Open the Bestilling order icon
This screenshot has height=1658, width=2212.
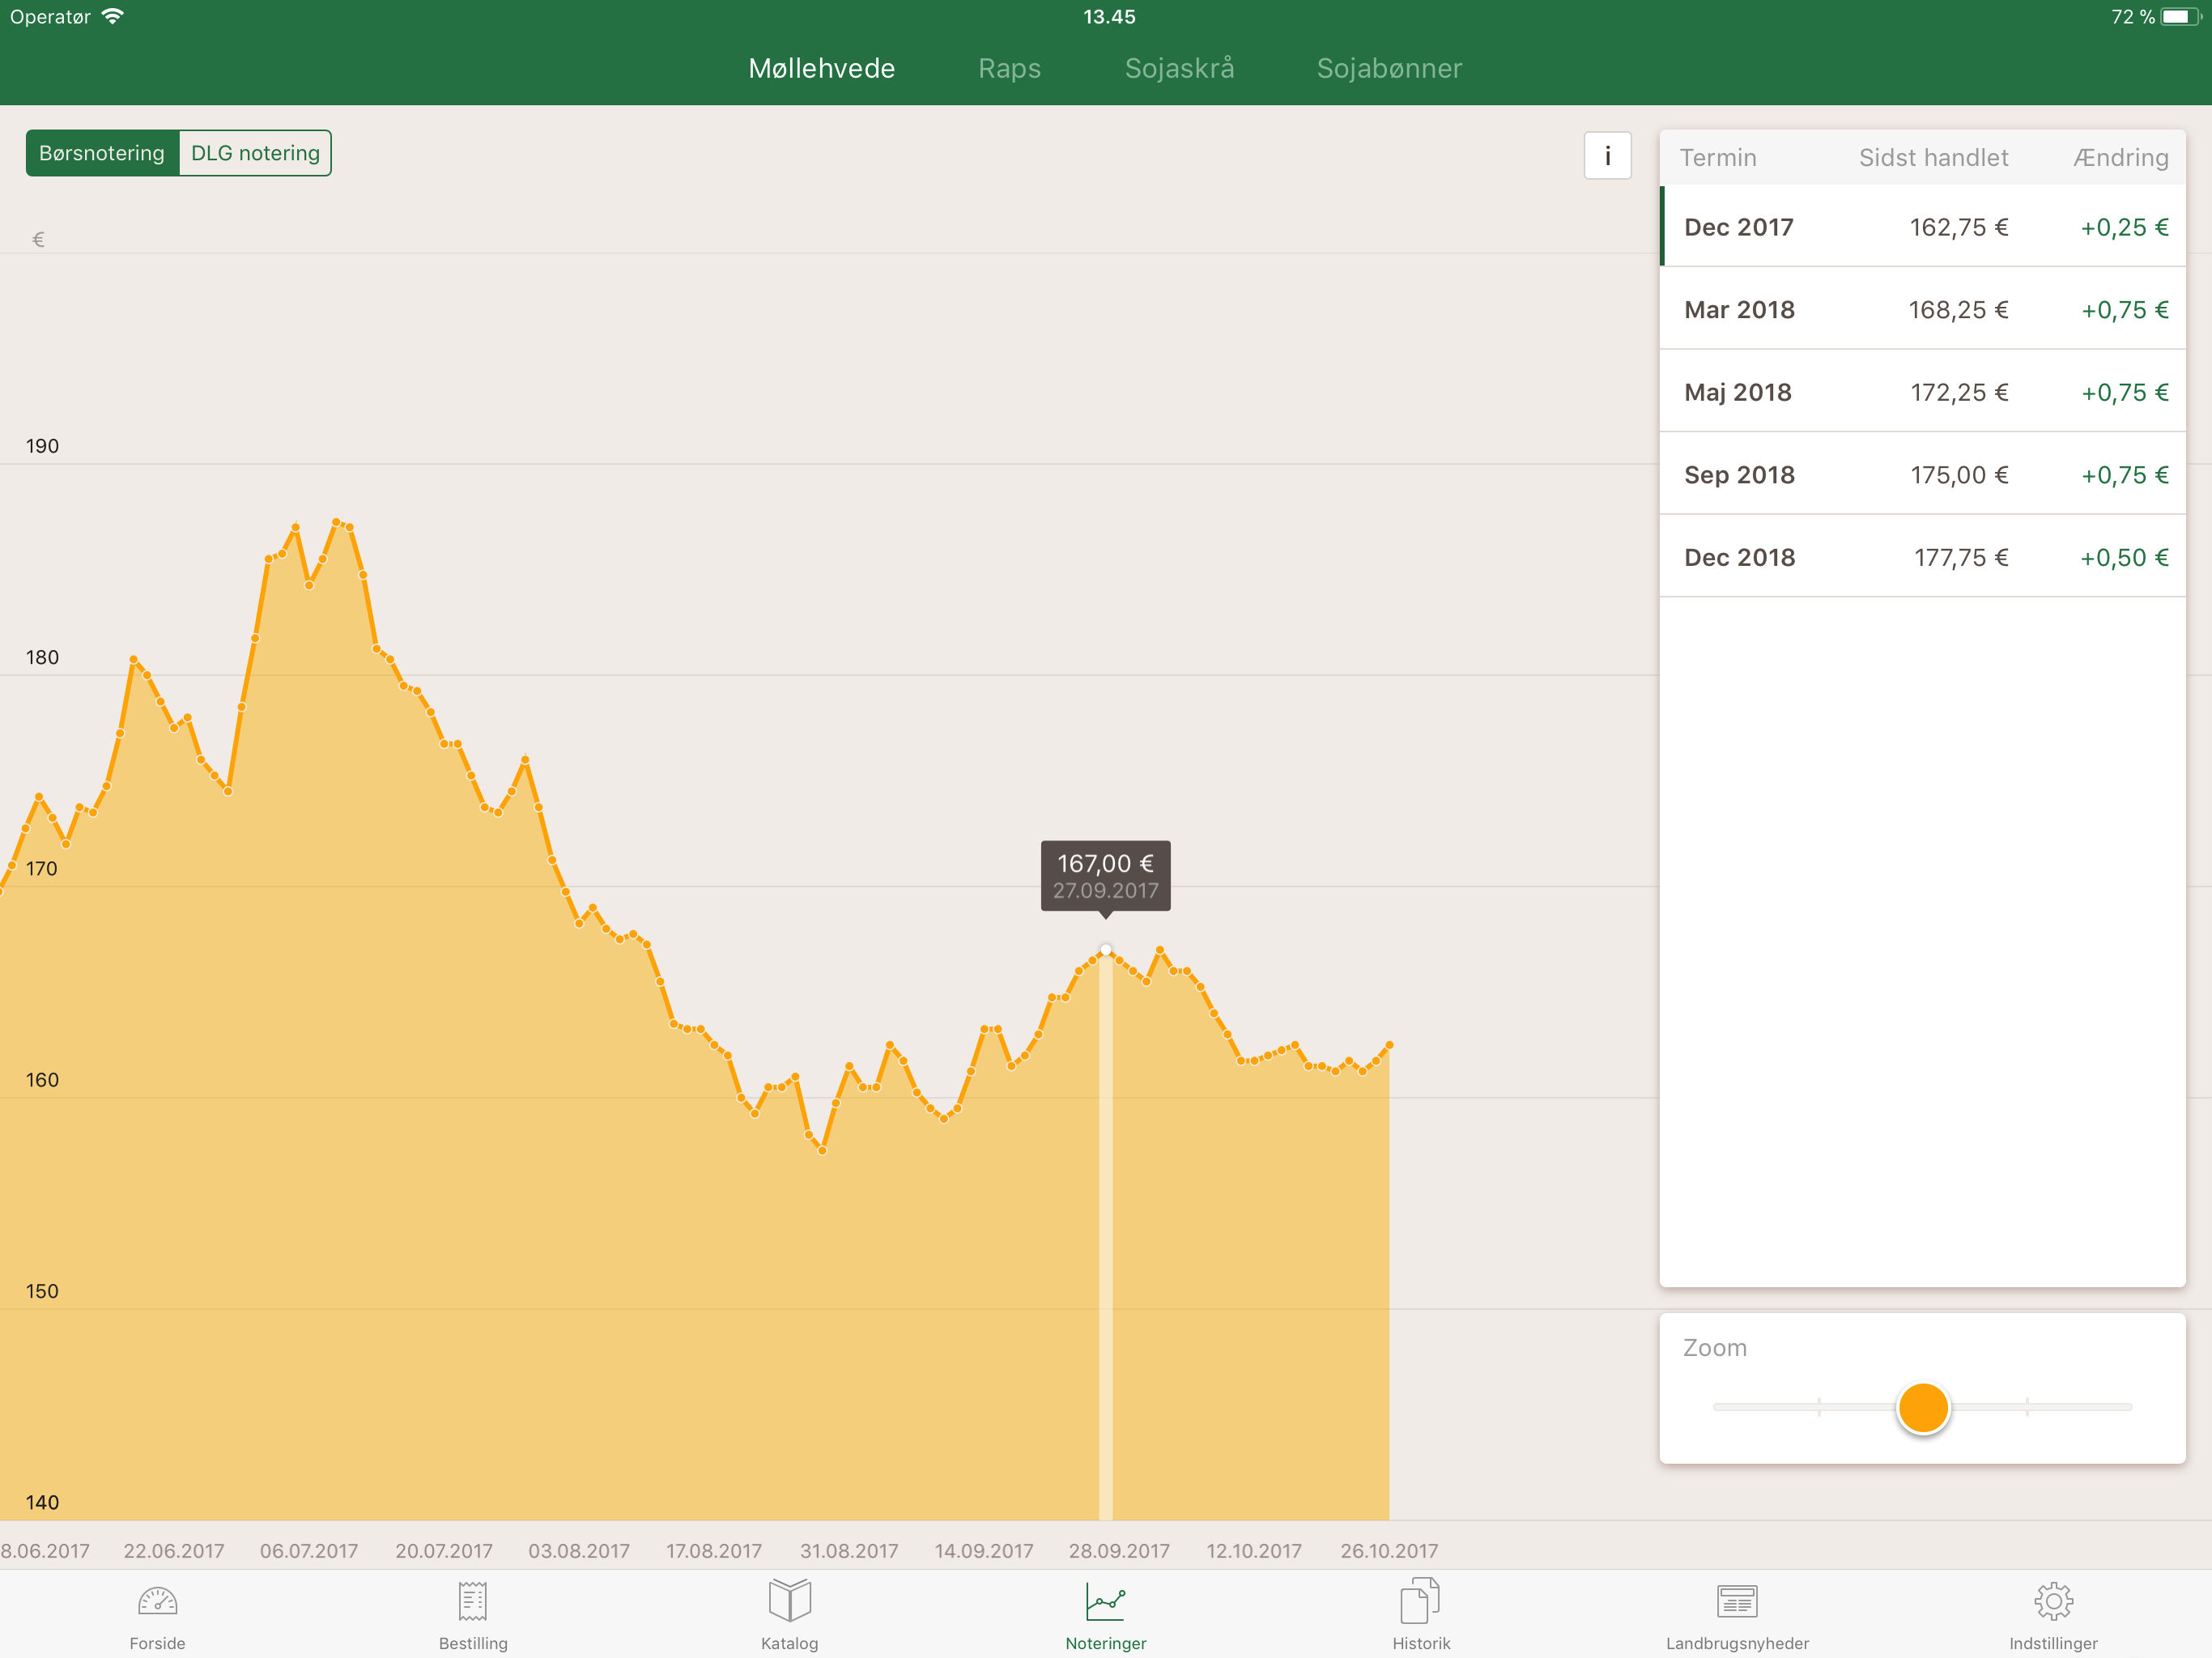473,1603
